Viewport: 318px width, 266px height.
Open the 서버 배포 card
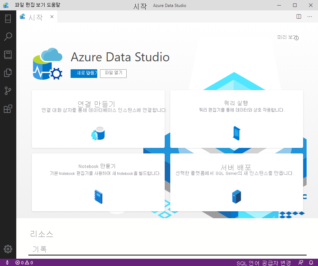[236, 182]
